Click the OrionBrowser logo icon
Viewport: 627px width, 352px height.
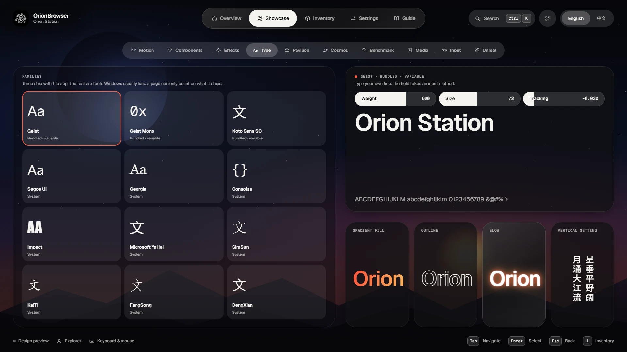[21, 18]
